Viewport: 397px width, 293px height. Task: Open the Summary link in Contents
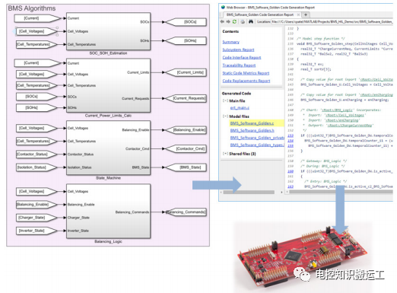pyautogui.click(x=230, y=42)
